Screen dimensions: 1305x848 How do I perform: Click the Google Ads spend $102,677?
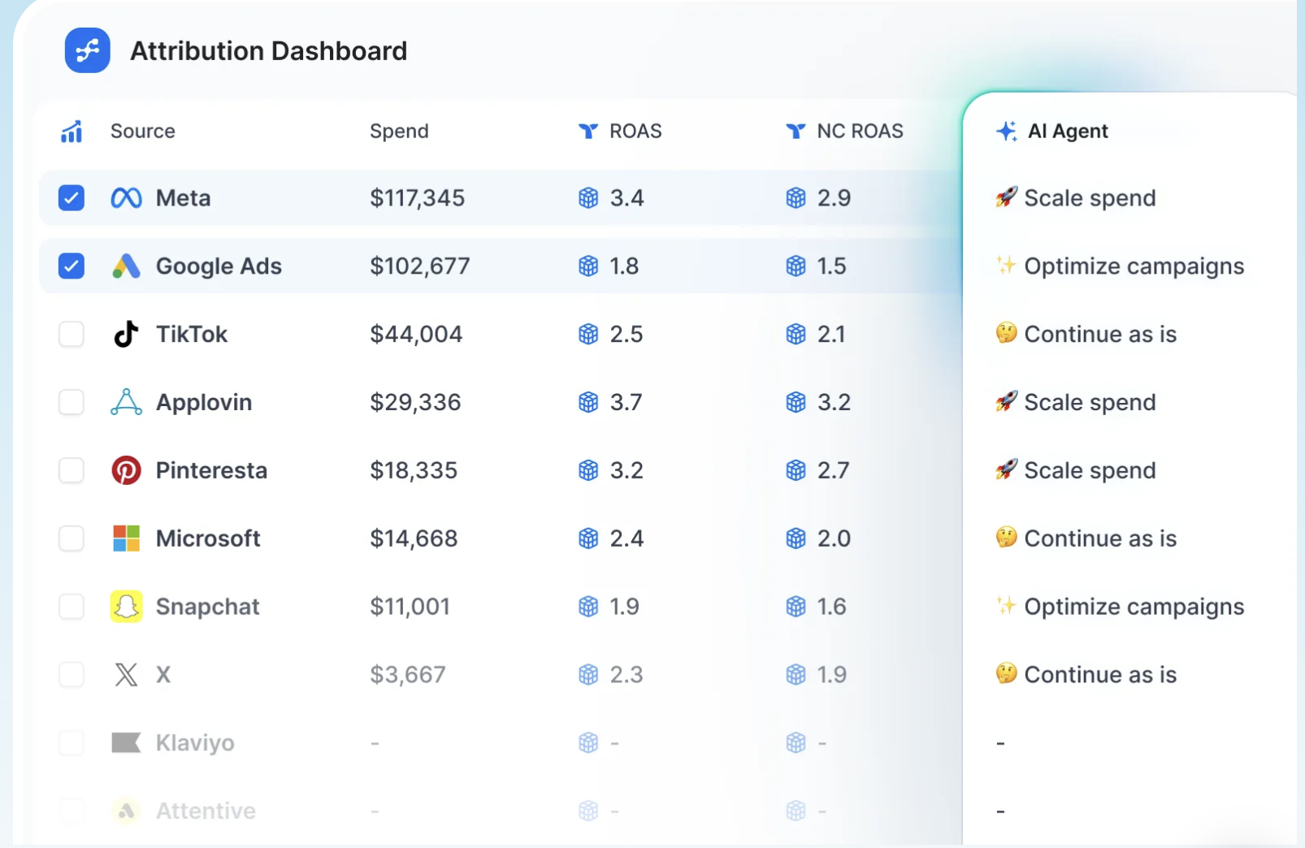419,266
